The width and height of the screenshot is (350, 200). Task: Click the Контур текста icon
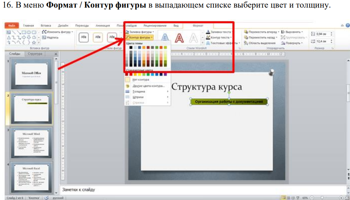[208, 37]
